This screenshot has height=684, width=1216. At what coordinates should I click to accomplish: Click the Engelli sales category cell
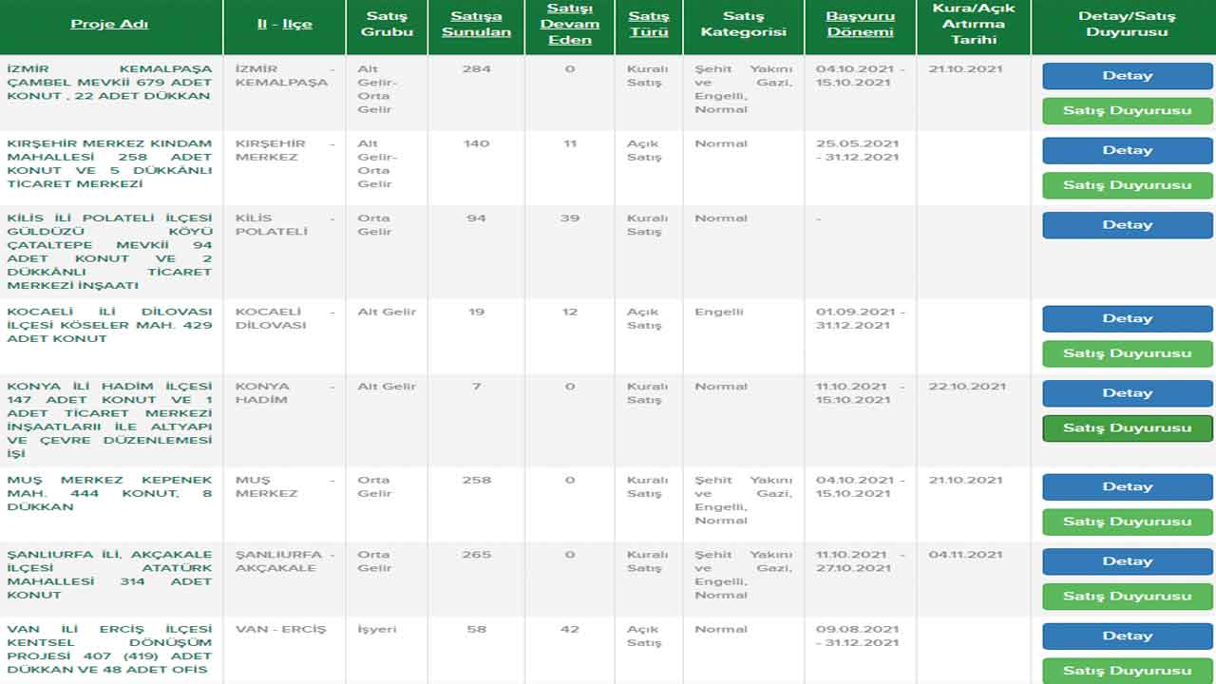click(719, 312)
